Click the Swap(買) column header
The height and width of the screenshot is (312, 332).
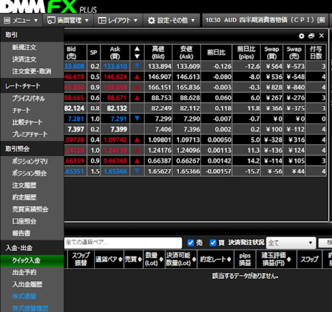click(x=272, y=53)
